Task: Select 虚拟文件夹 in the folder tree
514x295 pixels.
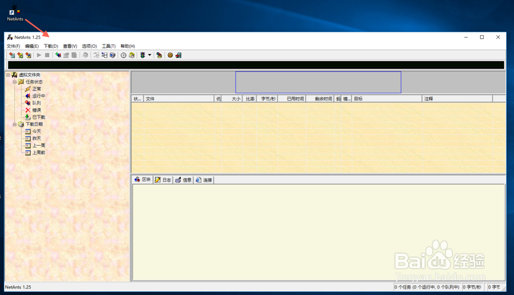Action: tap(29, 75)
